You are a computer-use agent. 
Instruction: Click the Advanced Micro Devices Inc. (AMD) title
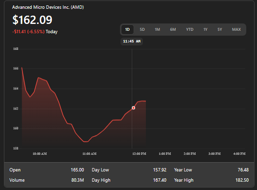[x=48, y=7]
